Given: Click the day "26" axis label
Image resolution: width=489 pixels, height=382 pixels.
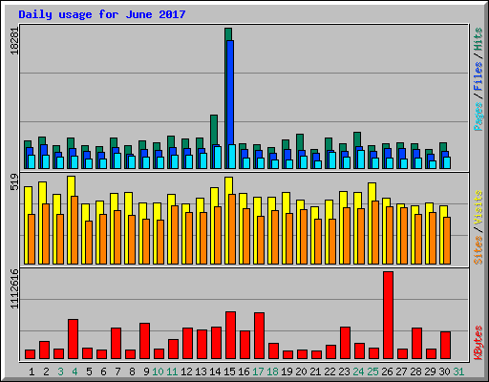Looking at the screenshot, I should pyautogui.click(x=387, y=371).
